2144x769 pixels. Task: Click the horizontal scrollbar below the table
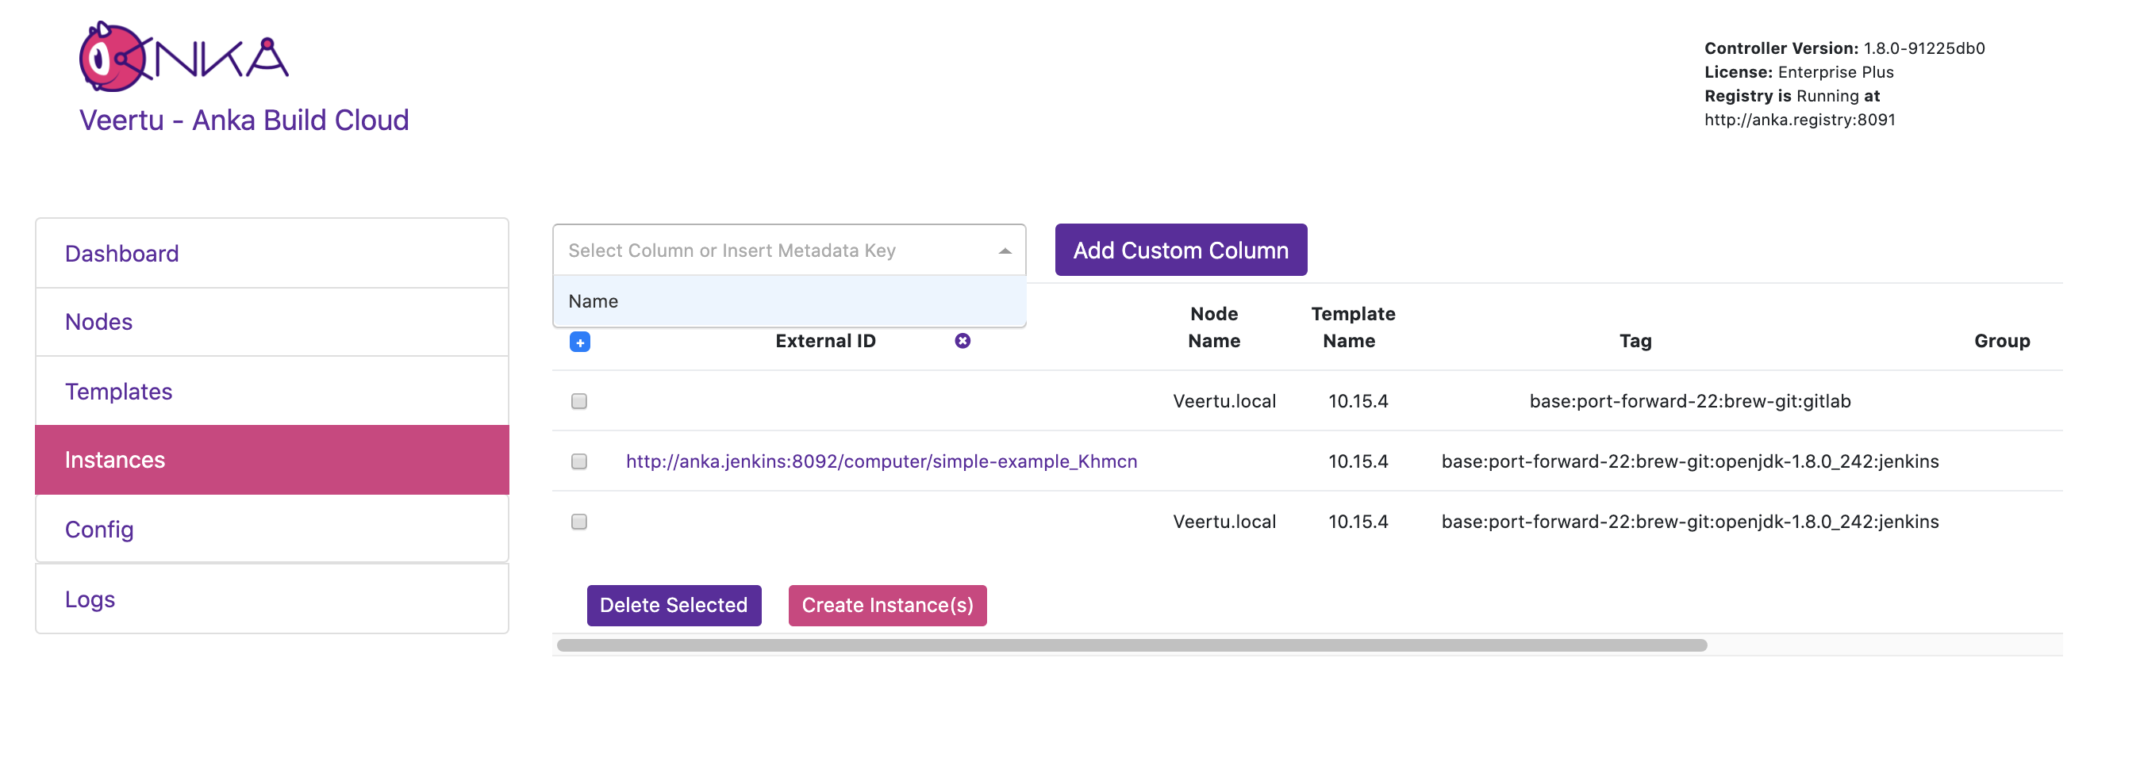click(1131, 646)
